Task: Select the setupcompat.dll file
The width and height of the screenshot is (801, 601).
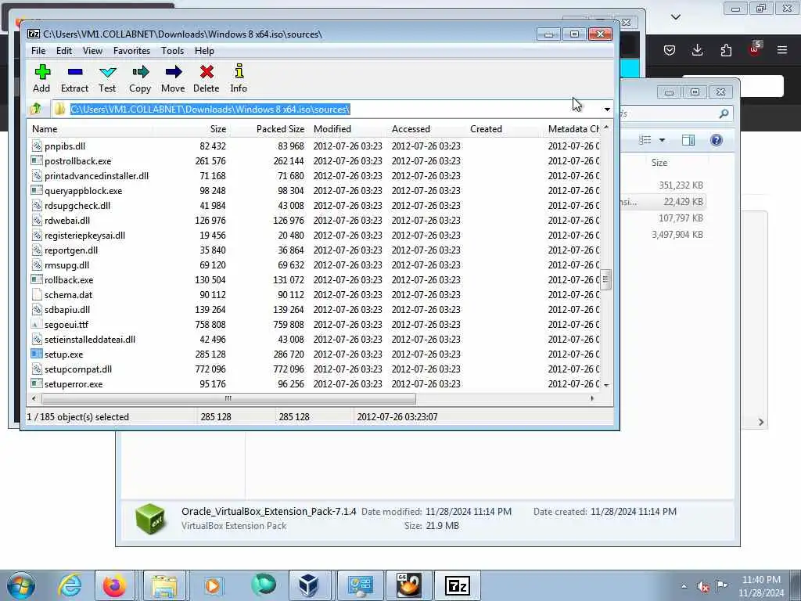Action: coord(77,369)
